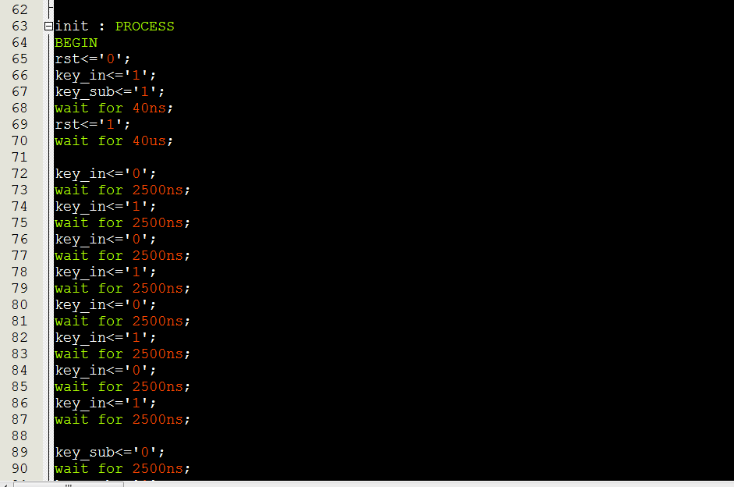The width and height of the screenshot is (734, 487).
Task: Place cursor on the BEGIN keyword
Action: [76, 43]
